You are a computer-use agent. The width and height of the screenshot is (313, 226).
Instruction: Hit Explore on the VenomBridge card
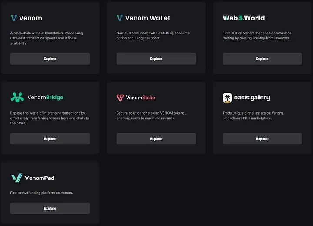click(x=50, y=139)
